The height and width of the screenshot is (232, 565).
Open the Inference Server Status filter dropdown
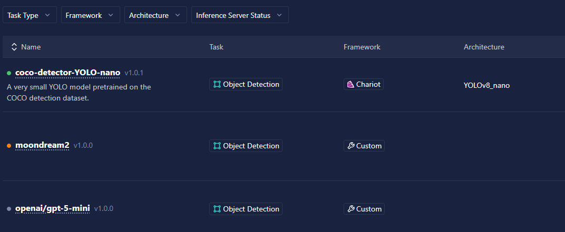240,15
